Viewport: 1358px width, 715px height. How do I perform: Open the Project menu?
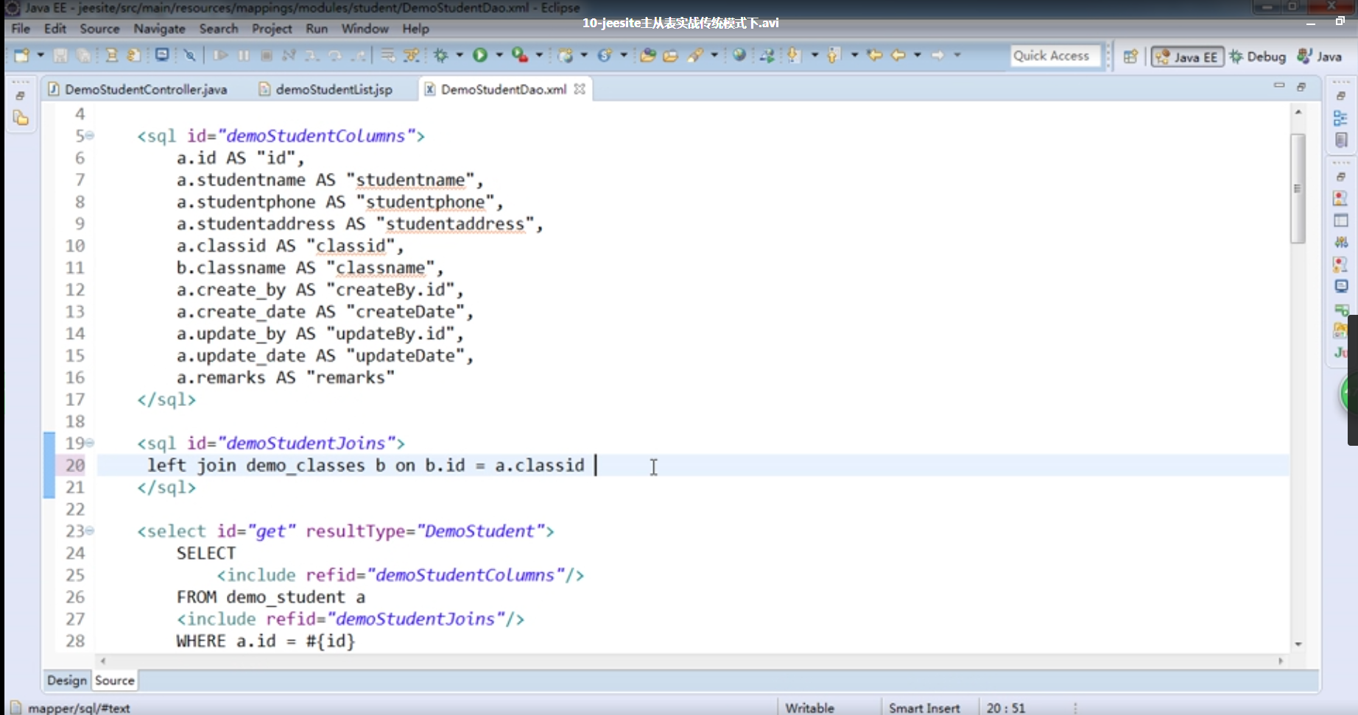pyautogui.click(x=272, y=29)
